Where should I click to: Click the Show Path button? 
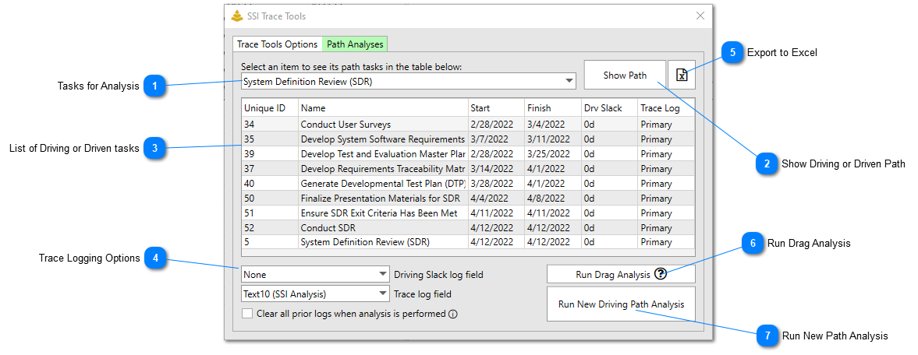pyautogui.click(x=626, y=75)
